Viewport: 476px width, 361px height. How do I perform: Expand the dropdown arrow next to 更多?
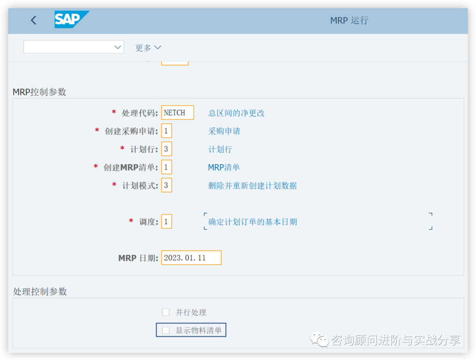tap(157, 47)
